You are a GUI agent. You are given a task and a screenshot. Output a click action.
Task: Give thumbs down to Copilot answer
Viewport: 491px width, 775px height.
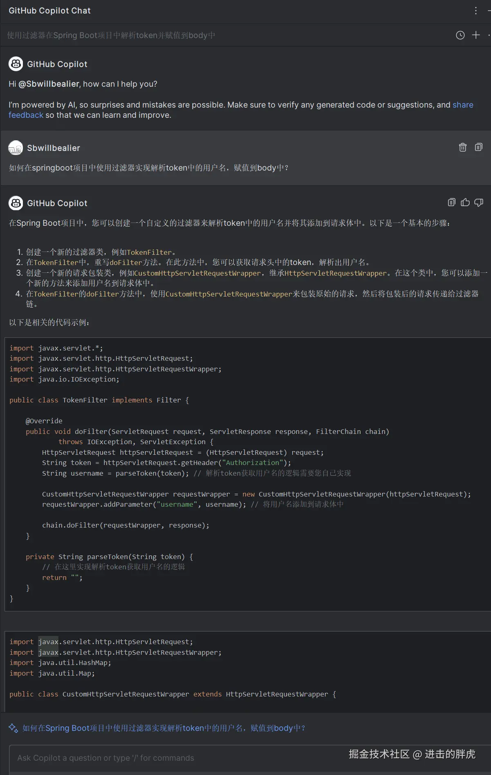click(x=479, y=202)
